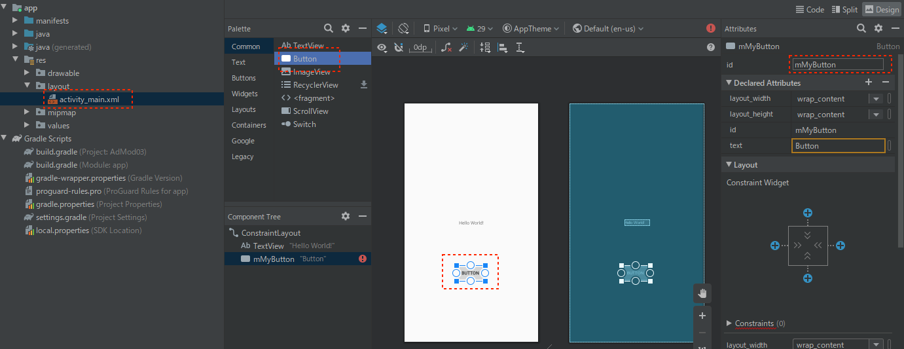Open activity_main.xml in project tree
Image resolution: width=904 pixels, height=349 pixels.
point(89,99)
